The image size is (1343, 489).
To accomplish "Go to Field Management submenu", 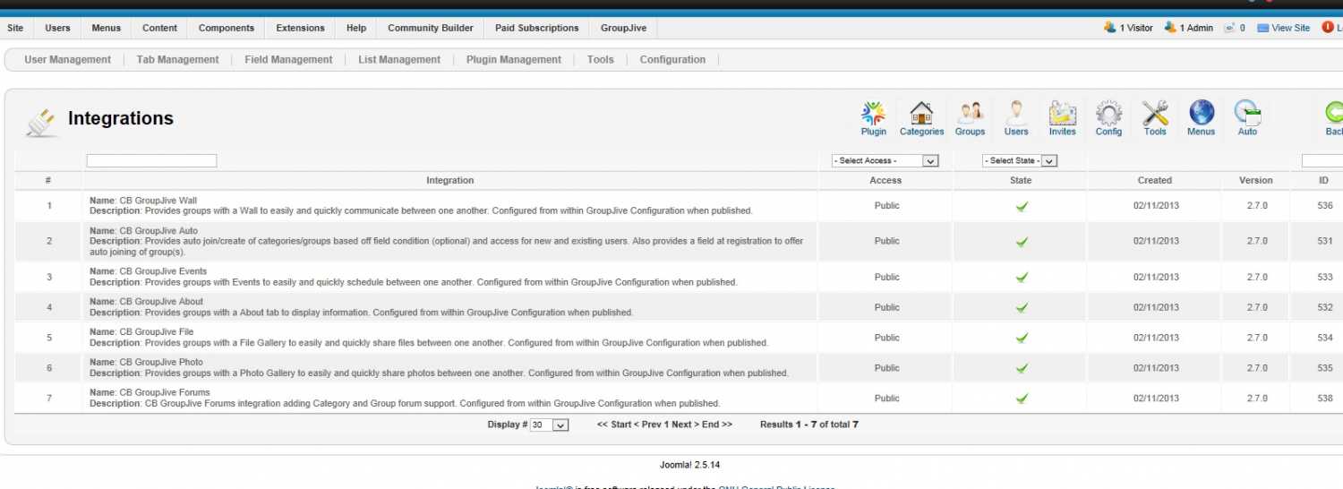I will (288, 60).
